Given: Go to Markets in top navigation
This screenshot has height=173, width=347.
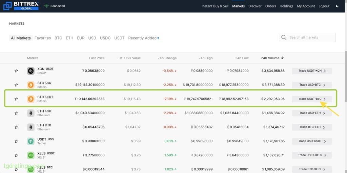Looking at the screenshot, I should tap(238, 6).
